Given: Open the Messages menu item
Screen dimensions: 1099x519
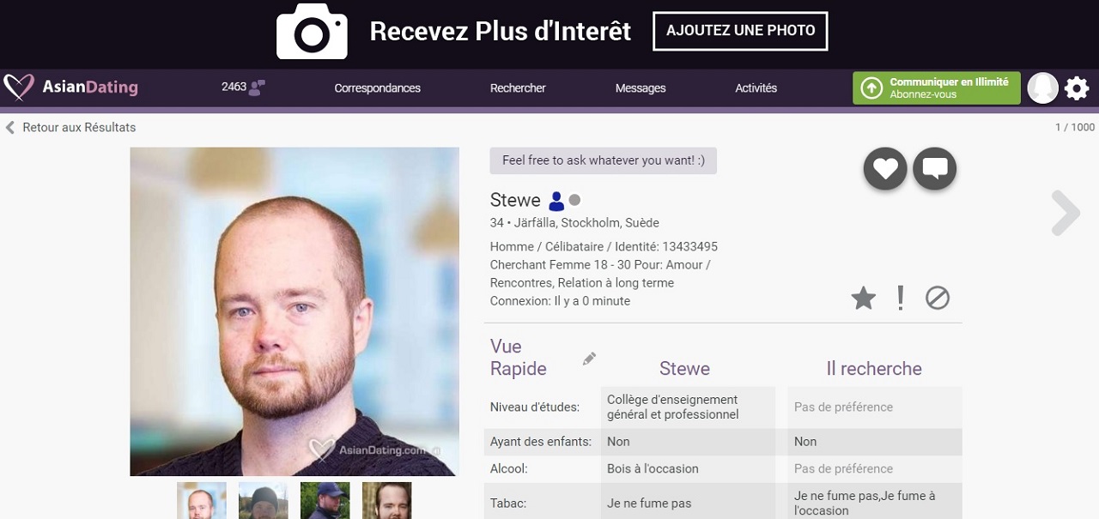Looking at the screenshot, I should 641,88.
